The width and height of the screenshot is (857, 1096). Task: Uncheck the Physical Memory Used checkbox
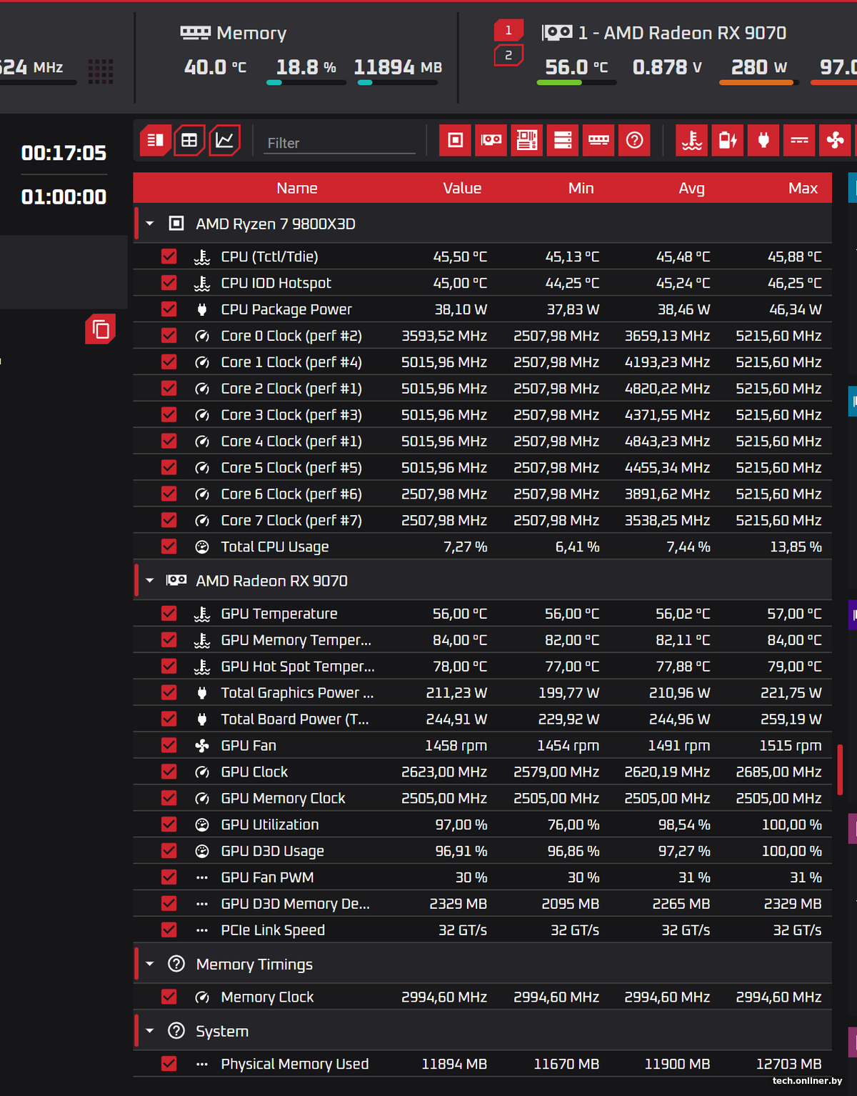coord(169,1064)
